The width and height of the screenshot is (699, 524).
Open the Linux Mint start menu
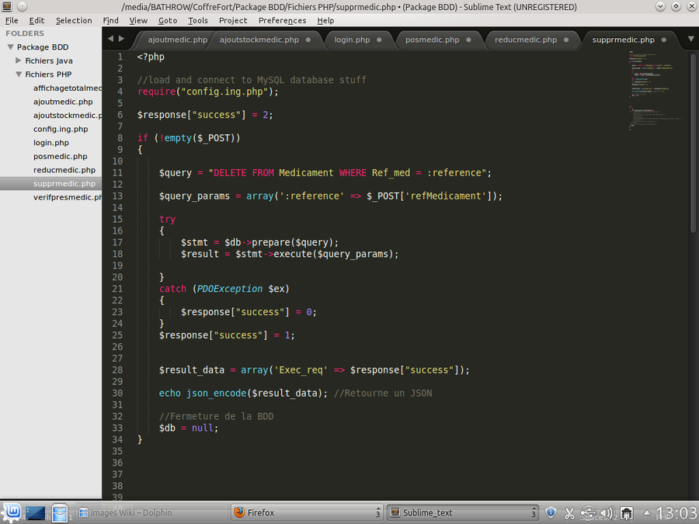(x=12, y=512)
